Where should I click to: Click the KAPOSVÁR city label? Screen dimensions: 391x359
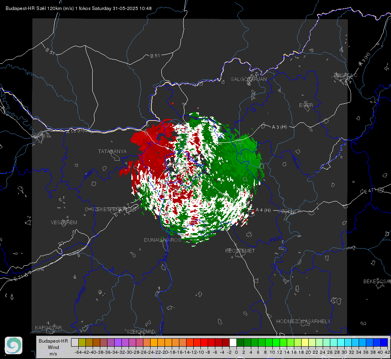pos(48,327)
